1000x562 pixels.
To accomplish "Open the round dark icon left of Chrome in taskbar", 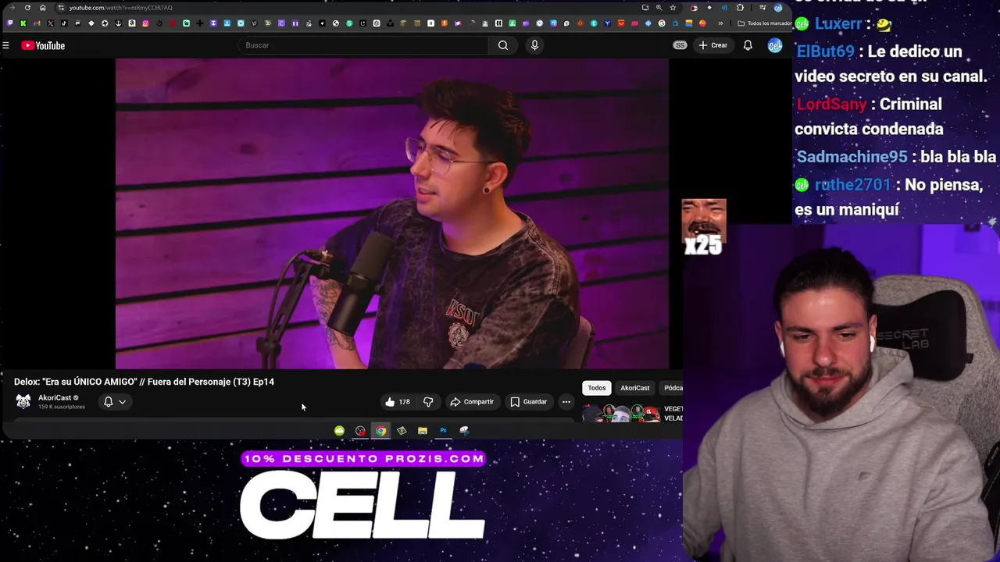I will point(360,431).
